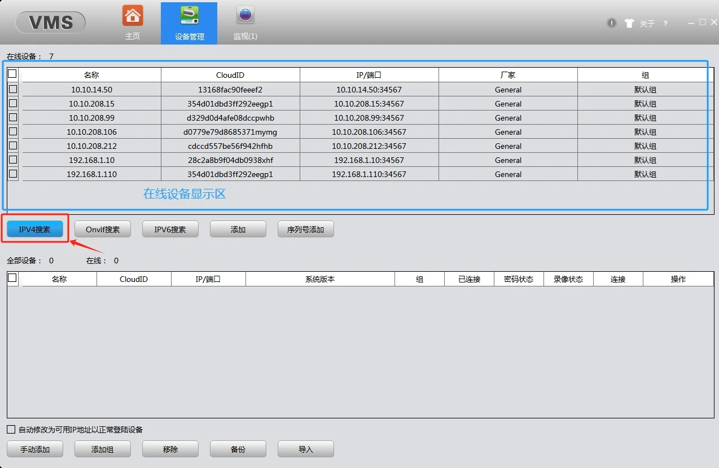Click name cell 10.10.208.106
This screenshot has height=468, width=719.
(91, 132)
